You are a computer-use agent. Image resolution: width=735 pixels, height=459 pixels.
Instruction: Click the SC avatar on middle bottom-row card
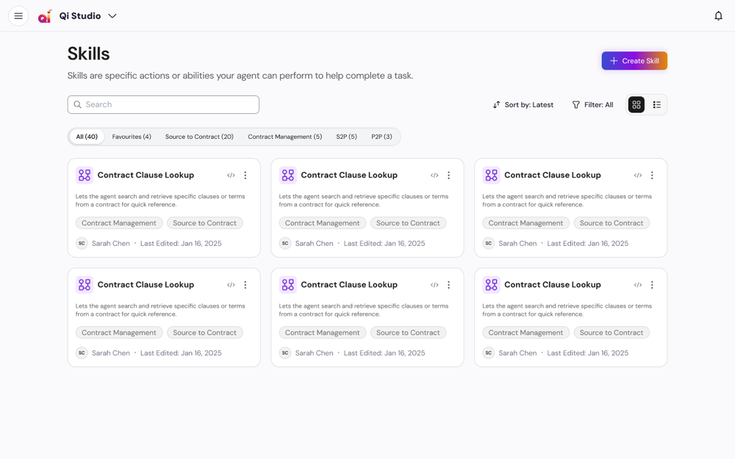[x=285, y=353]
